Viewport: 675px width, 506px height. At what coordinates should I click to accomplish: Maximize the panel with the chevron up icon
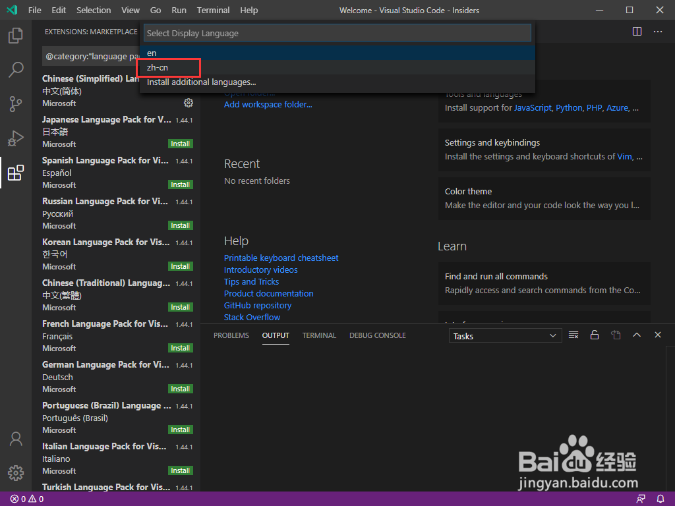[x=637, y=335]
